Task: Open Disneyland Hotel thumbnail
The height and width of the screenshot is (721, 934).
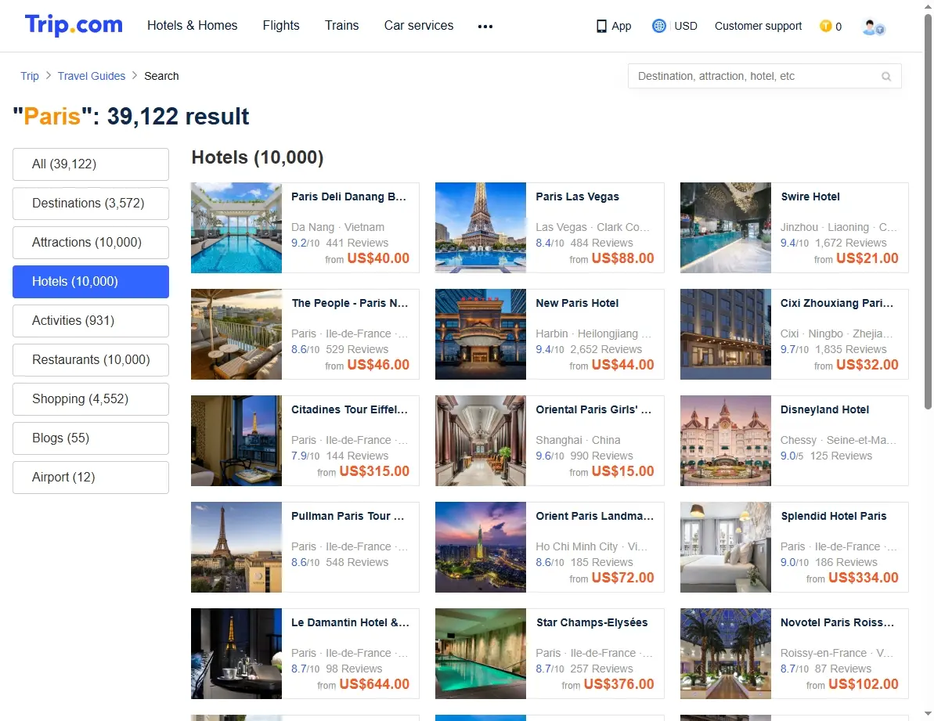Action: (726, 441)
